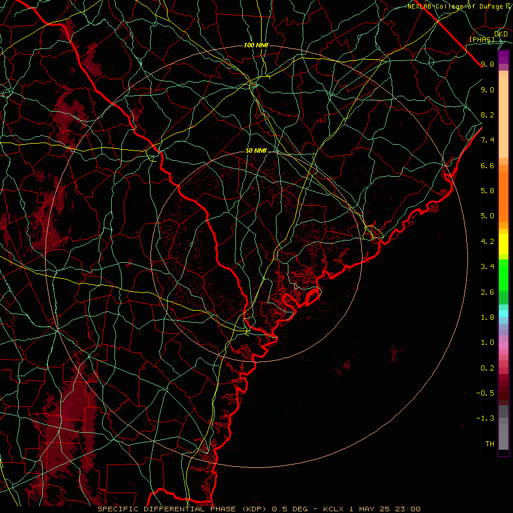Viewport: 513px width, 513px height.
Task: Click the "1.0" scale value
Action: tap(487, 343)
